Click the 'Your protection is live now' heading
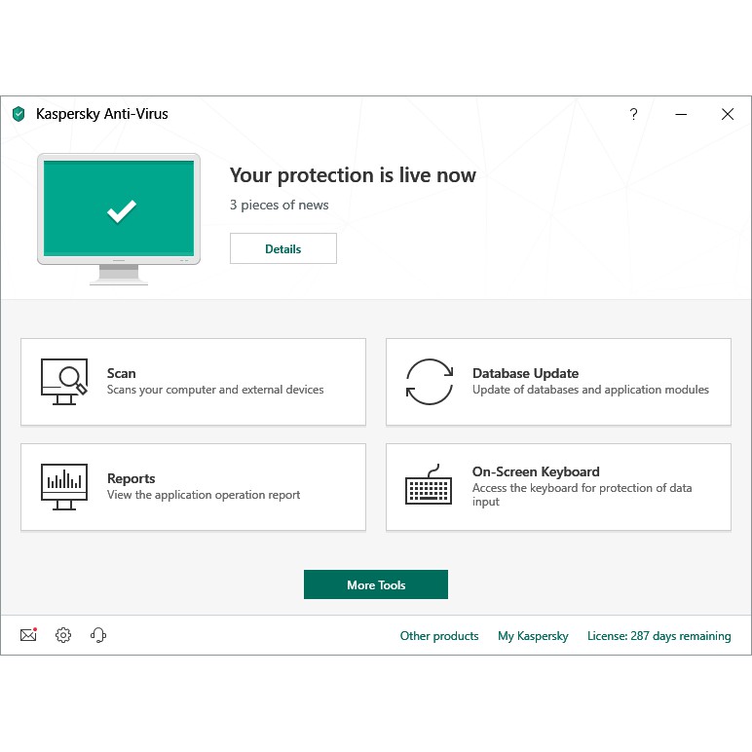The height and width of the screenshot is (752, 752). (353, 175)
